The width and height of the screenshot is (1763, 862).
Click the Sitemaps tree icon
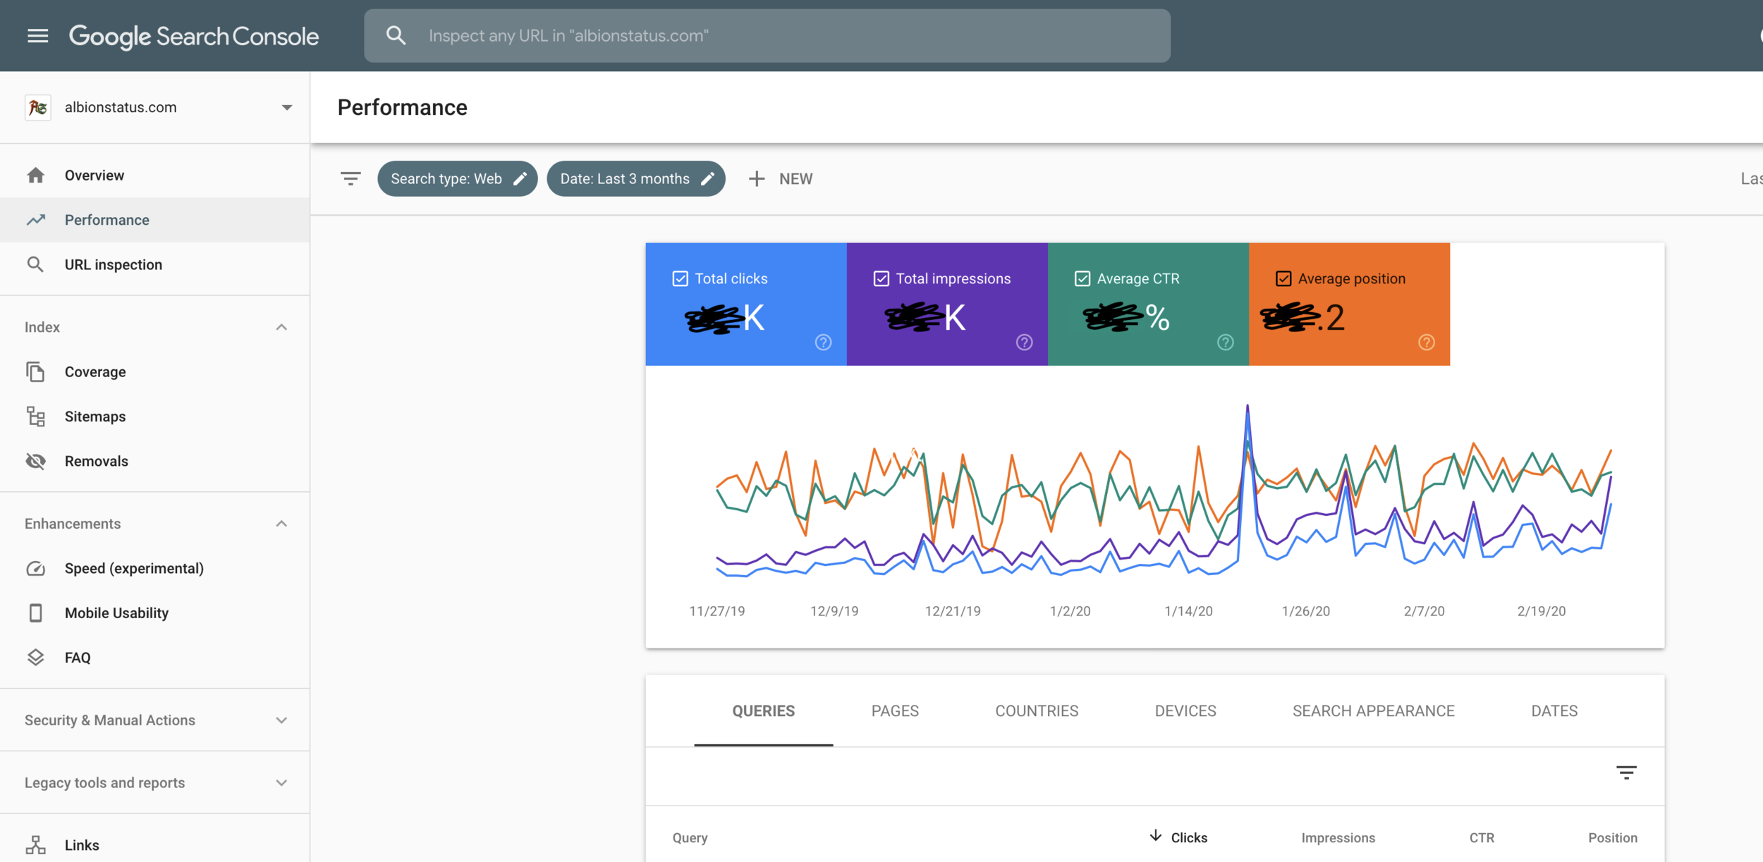(36, 417)
